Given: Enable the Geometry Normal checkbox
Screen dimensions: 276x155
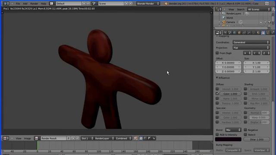Looking at the screenshot, I should point(245,113).
